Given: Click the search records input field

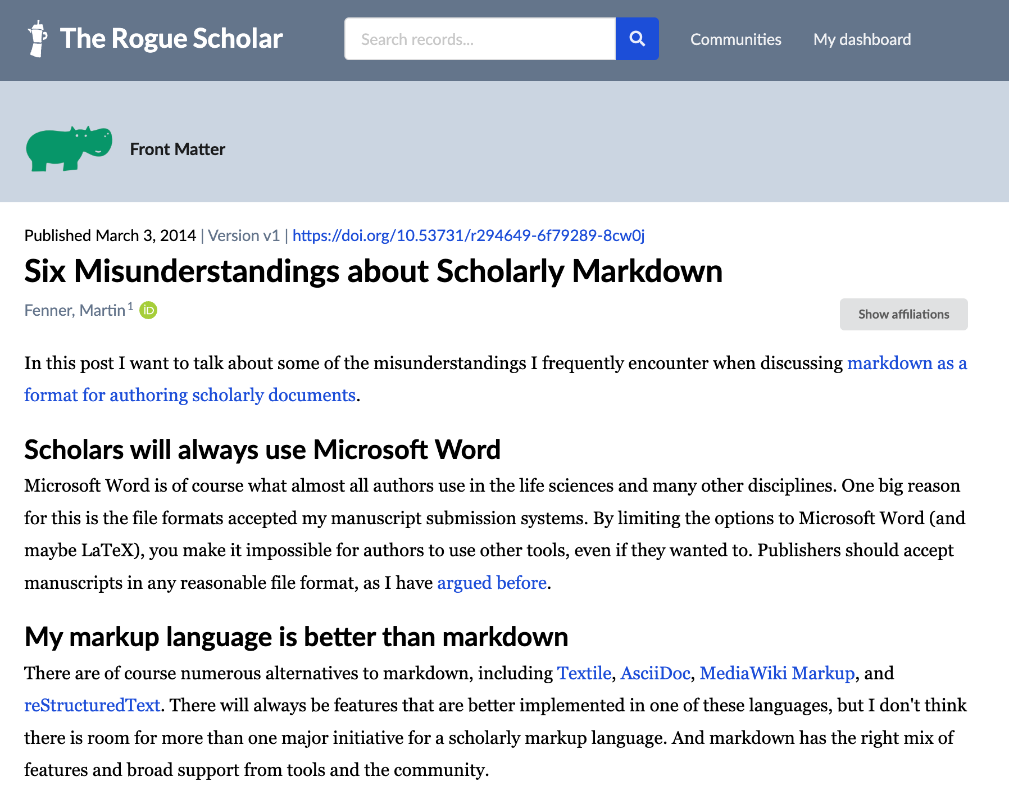Looking at the screenshot, I should tap(480, 39).
